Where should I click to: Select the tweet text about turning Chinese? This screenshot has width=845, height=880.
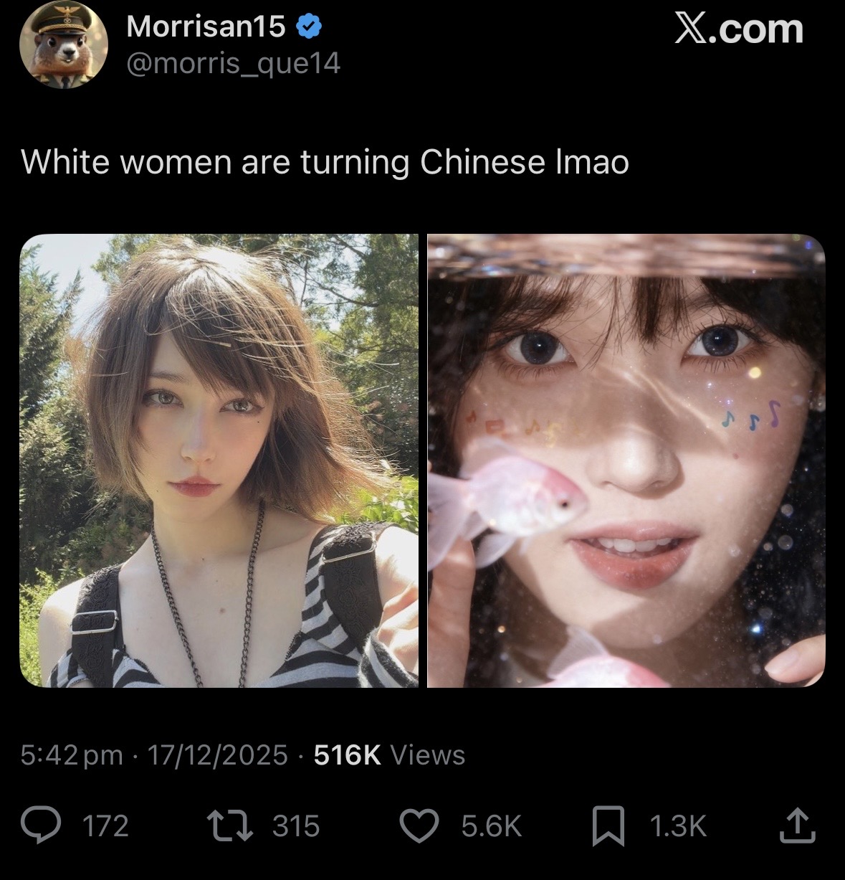click(x=325, y=161)
